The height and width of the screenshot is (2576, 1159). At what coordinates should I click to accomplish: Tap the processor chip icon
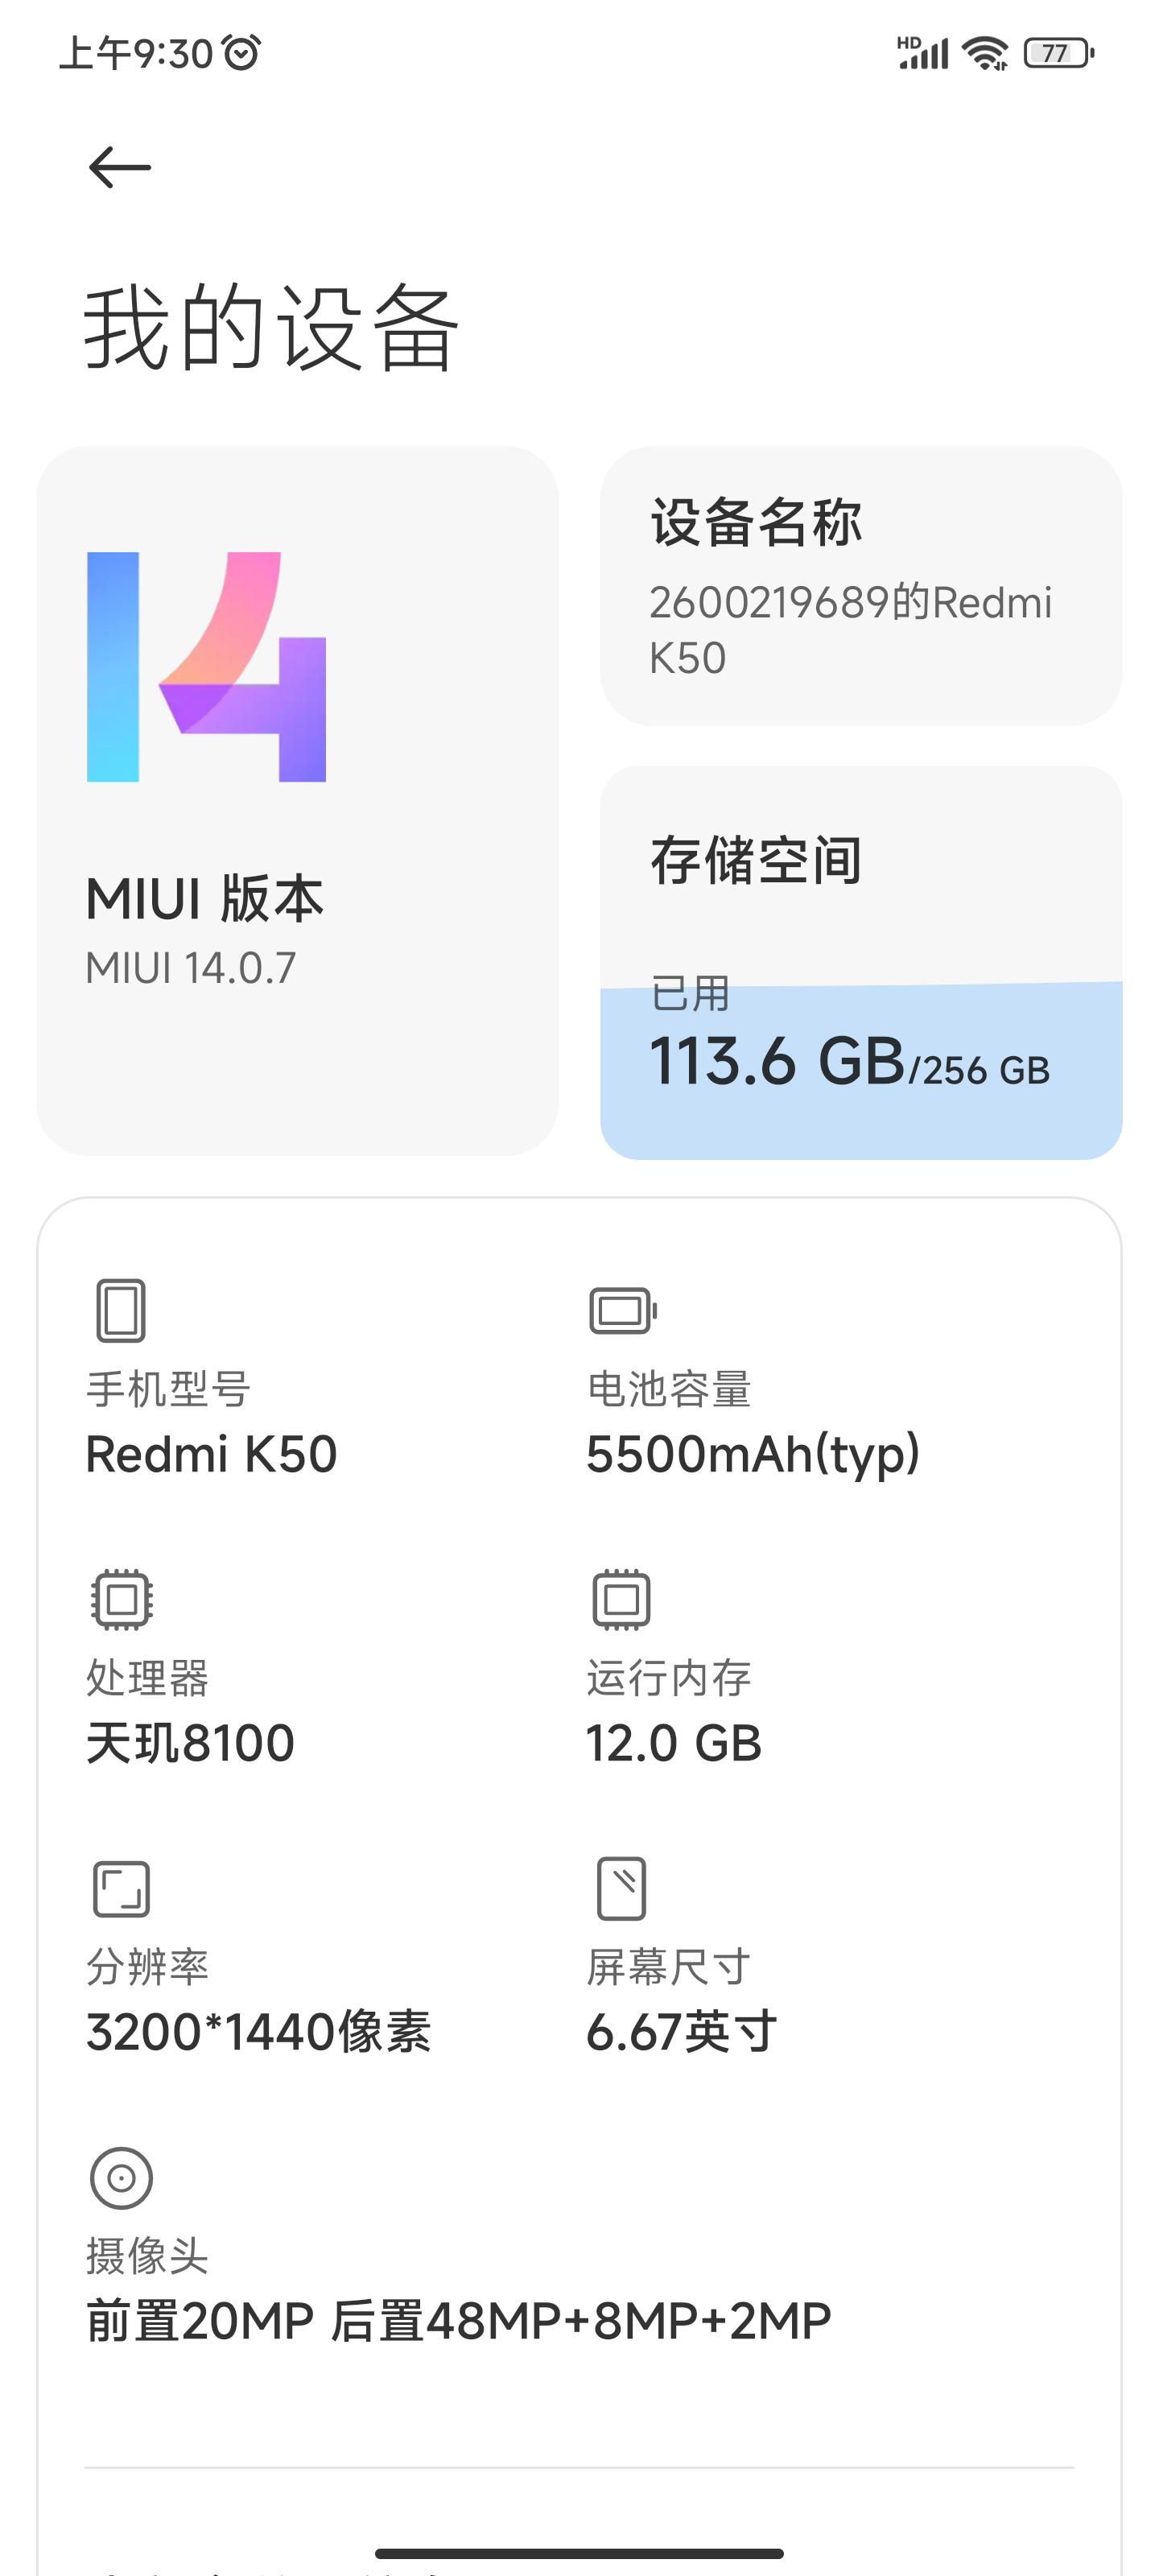coord(121,1599)
